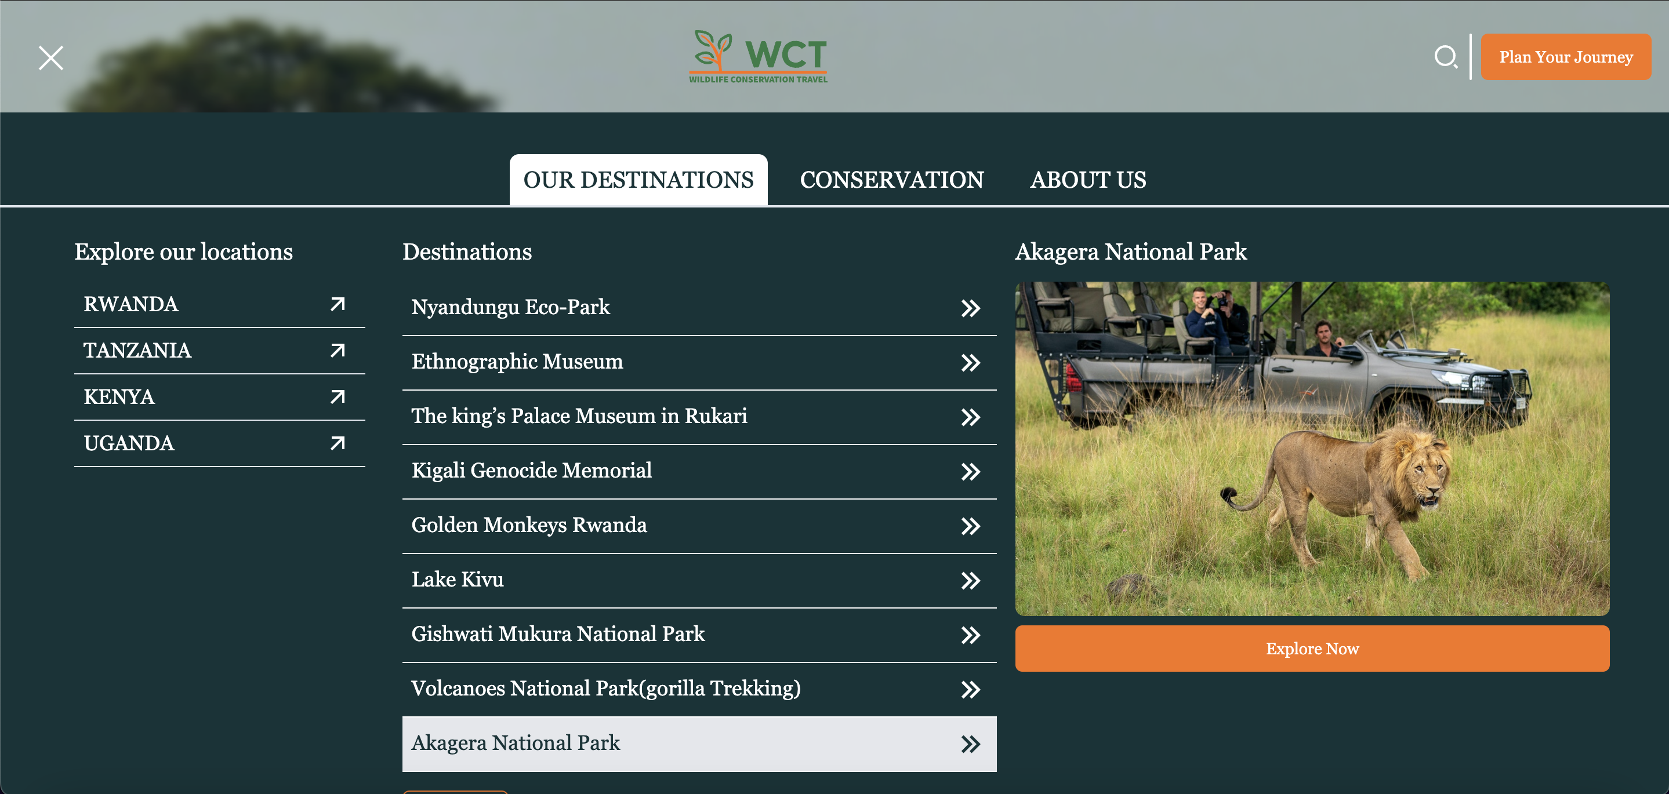This screenshot has width=1669, height=794.
Task: Click the Akagera National Park chevron icon
Action: 970,744
